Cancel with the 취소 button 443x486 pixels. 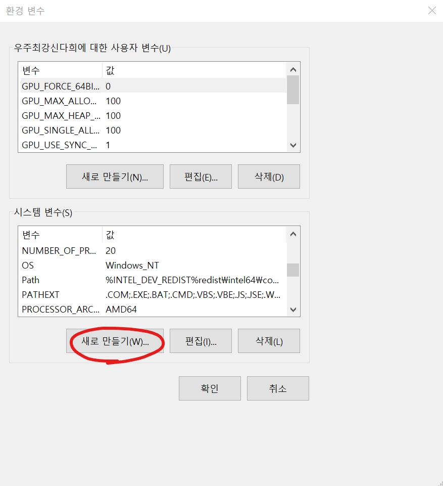coord(278,388)
